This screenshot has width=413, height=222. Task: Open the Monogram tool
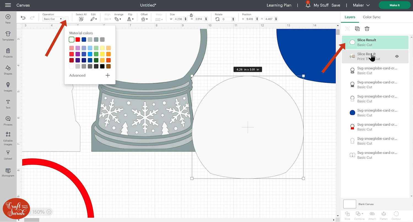pos(8,172)
